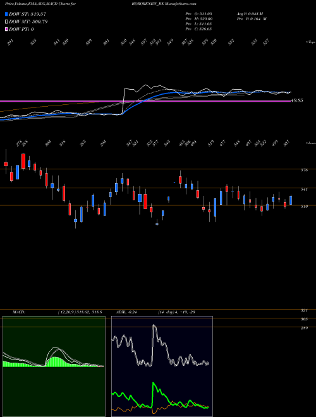The image size is (316, 417).
Task: Select the 'Pre V: 0.164 M' volume text
Action: (252, 19)
